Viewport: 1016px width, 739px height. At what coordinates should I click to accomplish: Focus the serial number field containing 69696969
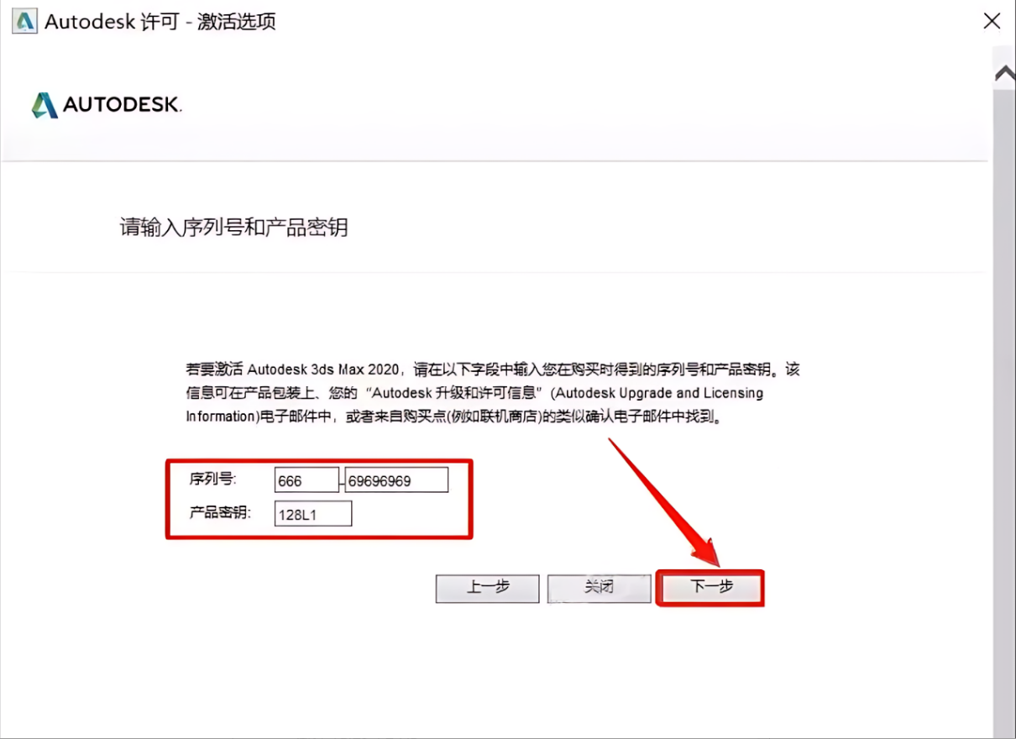pos(396,481)
